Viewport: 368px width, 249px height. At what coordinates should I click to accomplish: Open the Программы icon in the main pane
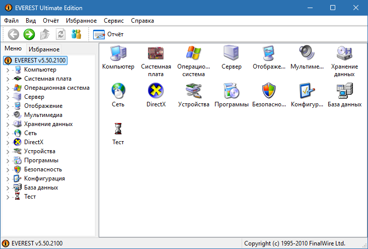pyautogui.click(x=232, y=90)
